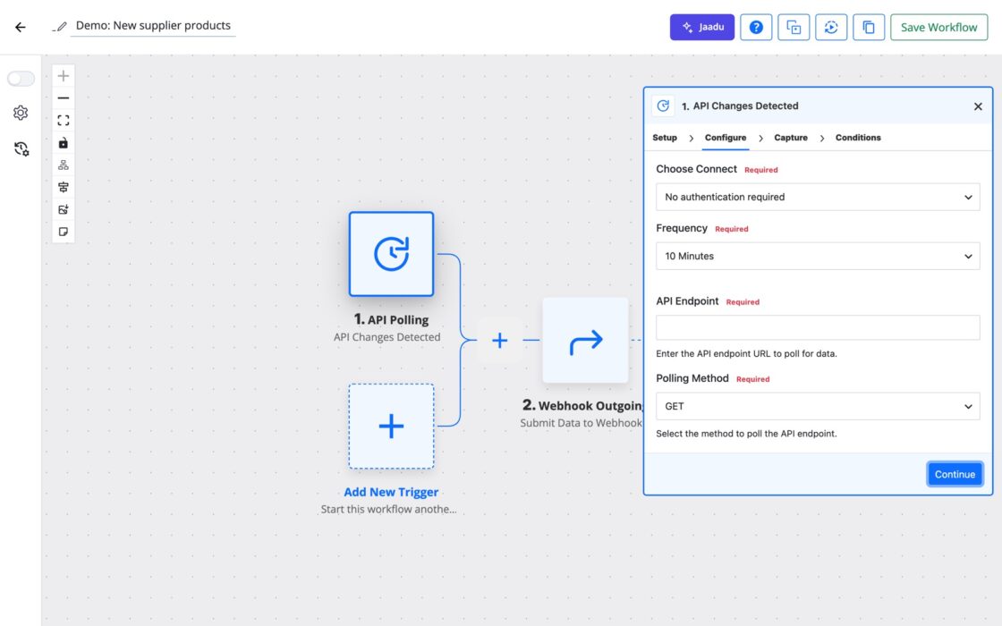Viewport: 1002px width, 626px height.
Task: Close the API Changes Detected panel
Action: [x=978, y=106]
